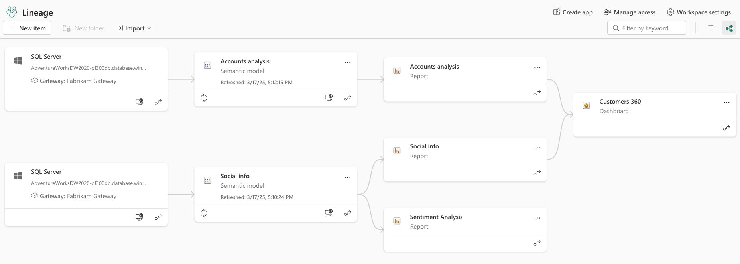The image size is (740, 264).
Task: Switch to lineage view
Action: (729, 28)
